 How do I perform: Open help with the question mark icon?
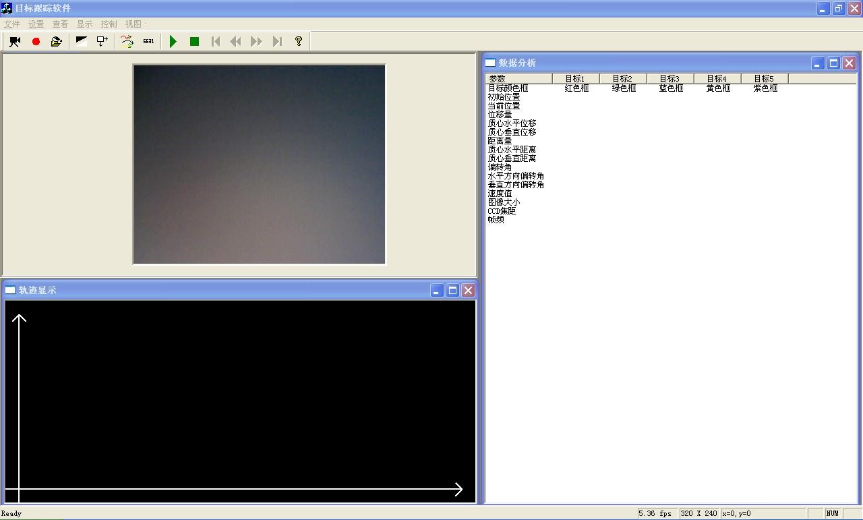click(x=299, y=41)
